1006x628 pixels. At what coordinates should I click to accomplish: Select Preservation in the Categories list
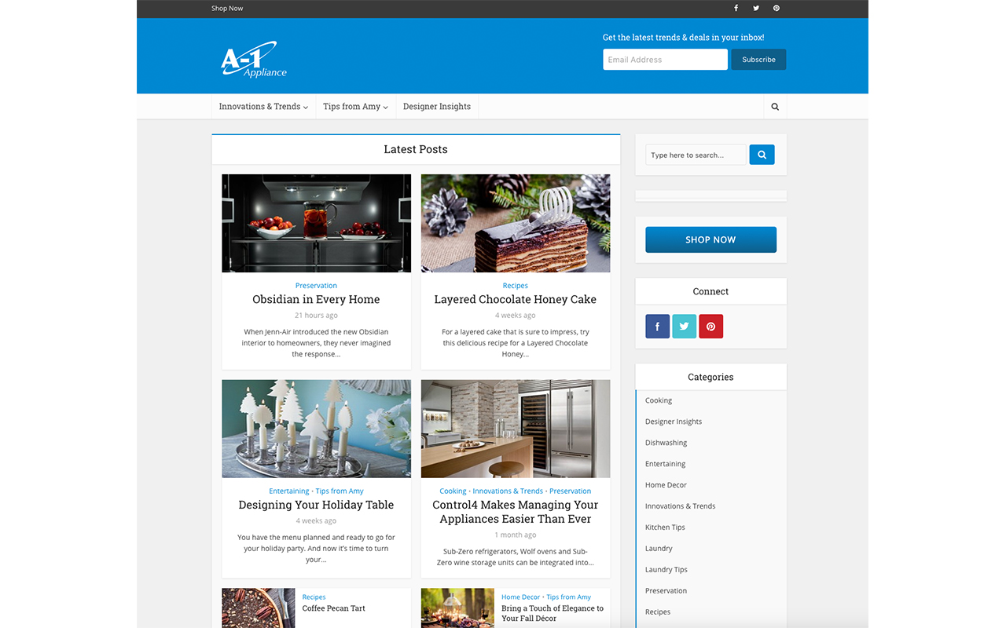666,591
